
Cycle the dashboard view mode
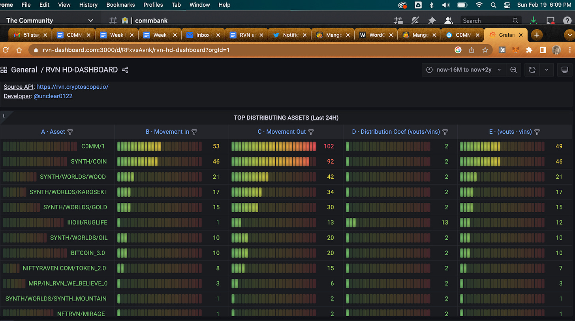(x=565, y=70)
